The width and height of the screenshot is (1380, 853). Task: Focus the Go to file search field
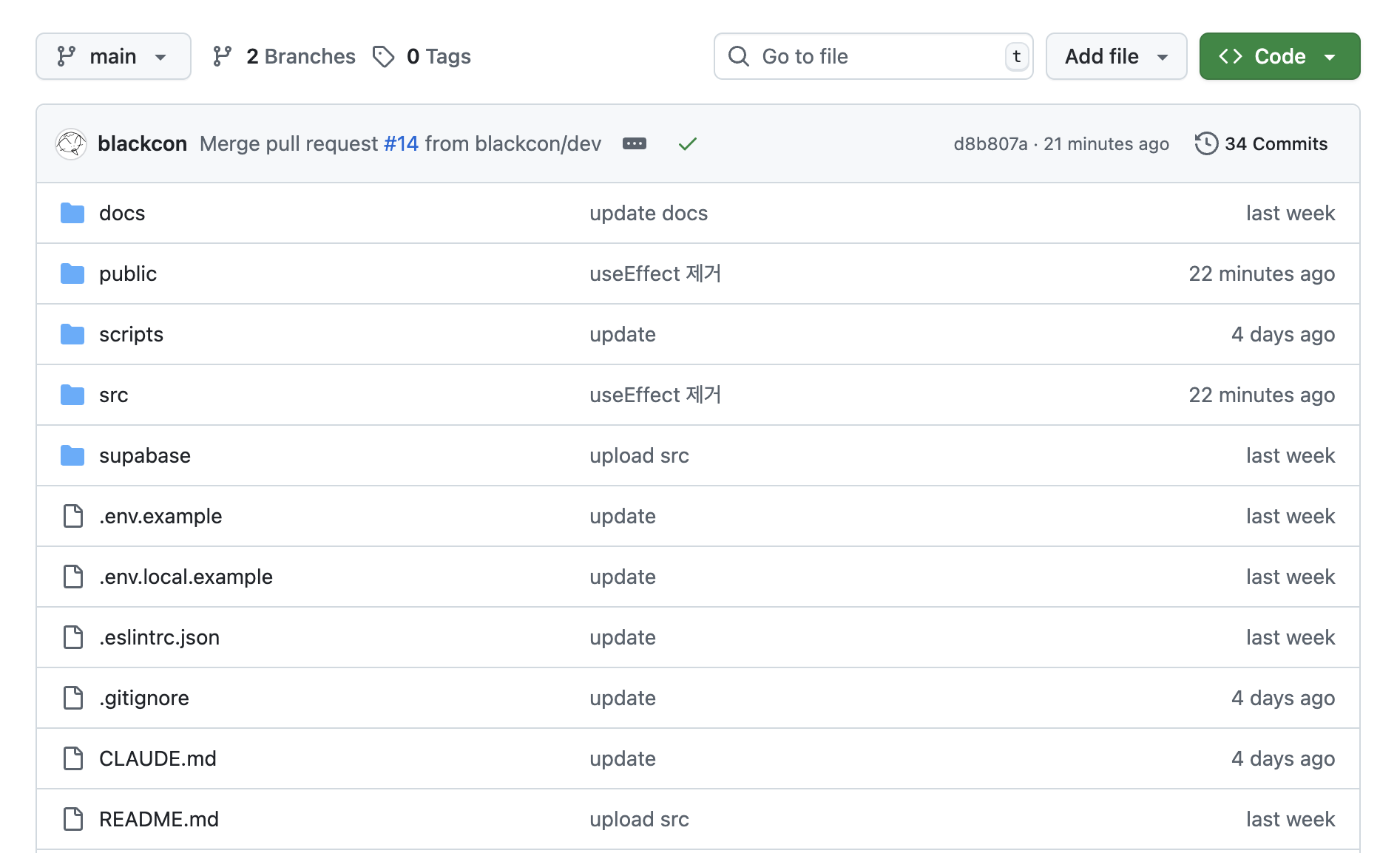(873, 56)
